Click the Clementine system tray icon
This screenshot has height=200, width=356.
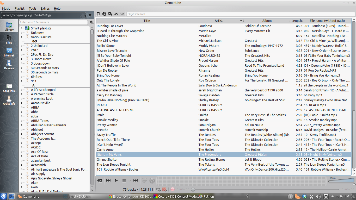(x=297, y=196)
